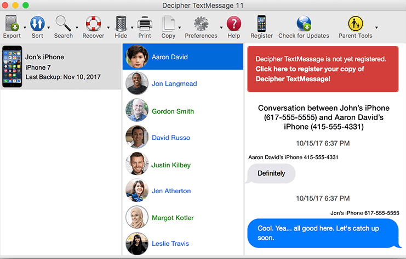Click Margot Kotler's avatar photo
This screenshot has width=406, height=259.
coord(137,217)
